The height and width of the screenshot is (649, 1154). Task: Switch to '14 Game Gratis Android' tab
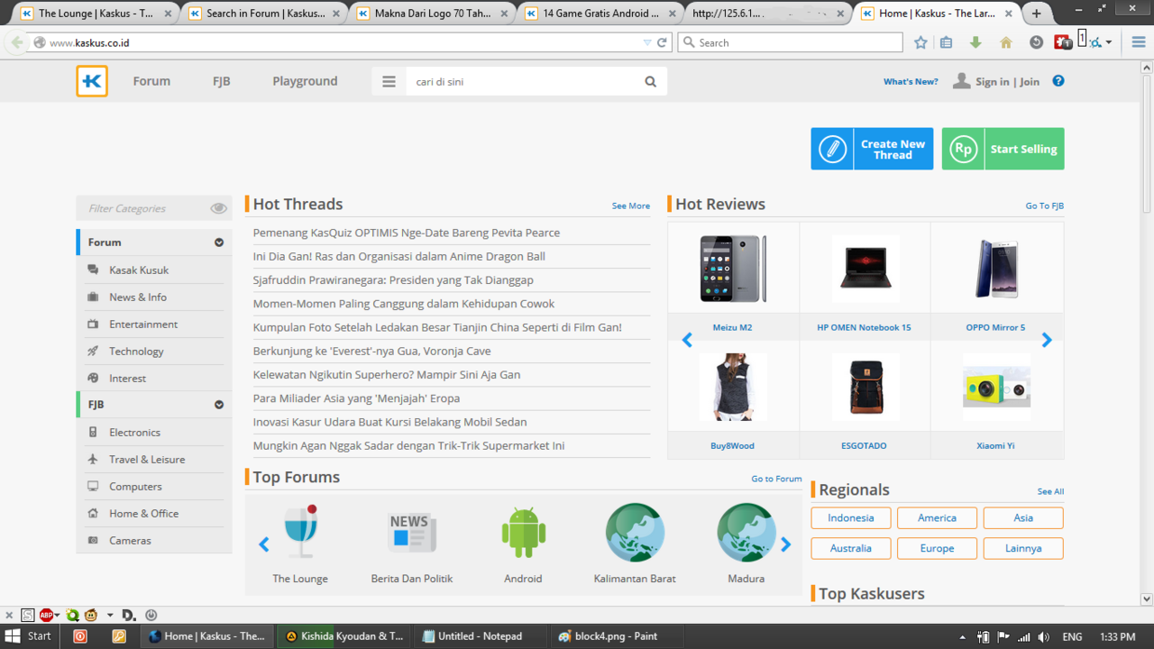pos(600,14)
